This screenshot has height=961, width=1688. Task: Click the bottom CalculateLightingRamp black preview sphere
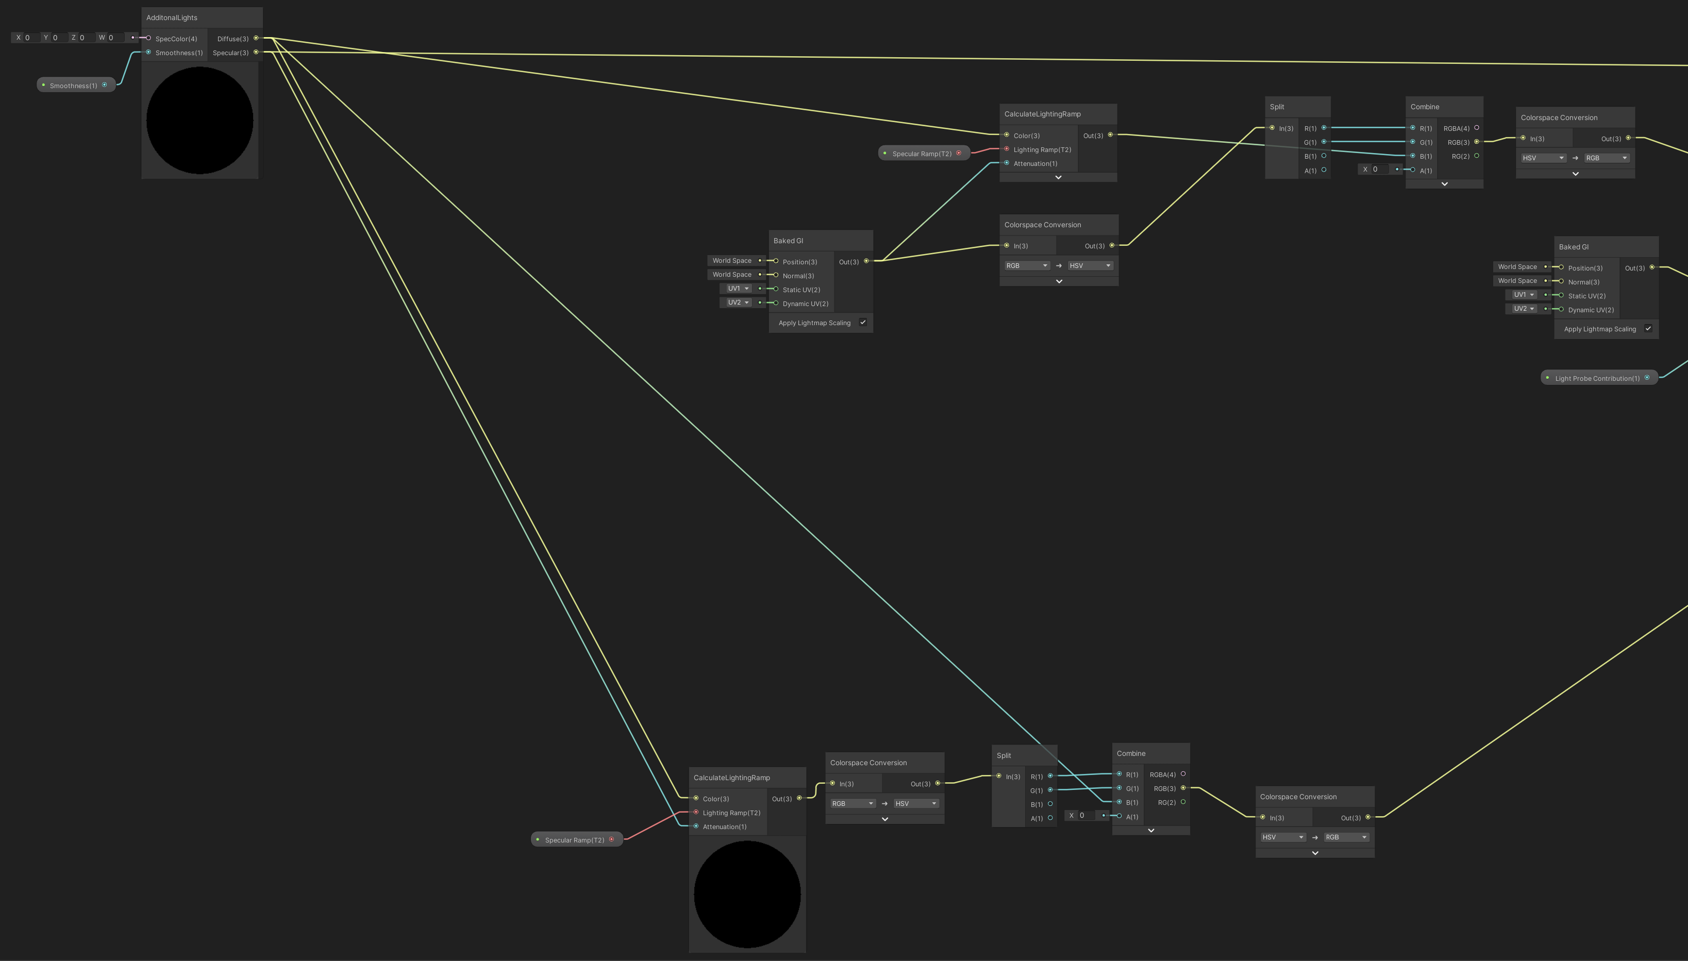[747, 893]
